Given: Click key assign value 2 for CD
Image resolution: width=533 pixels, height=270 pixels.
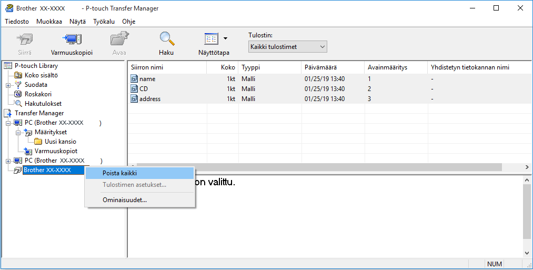Looking at the screenshot, I should point(369,89).
